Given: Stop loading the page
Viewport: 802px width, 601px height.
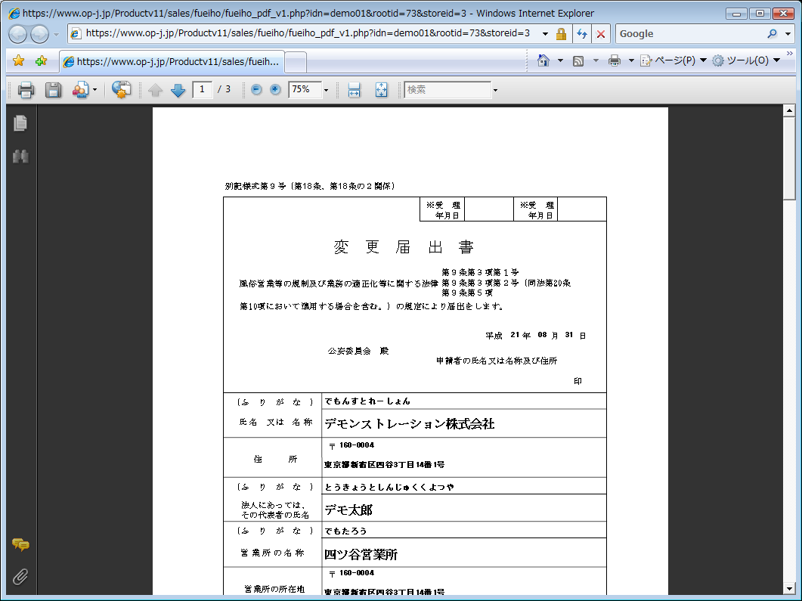Looking at the screenshot, I should 601,34.
